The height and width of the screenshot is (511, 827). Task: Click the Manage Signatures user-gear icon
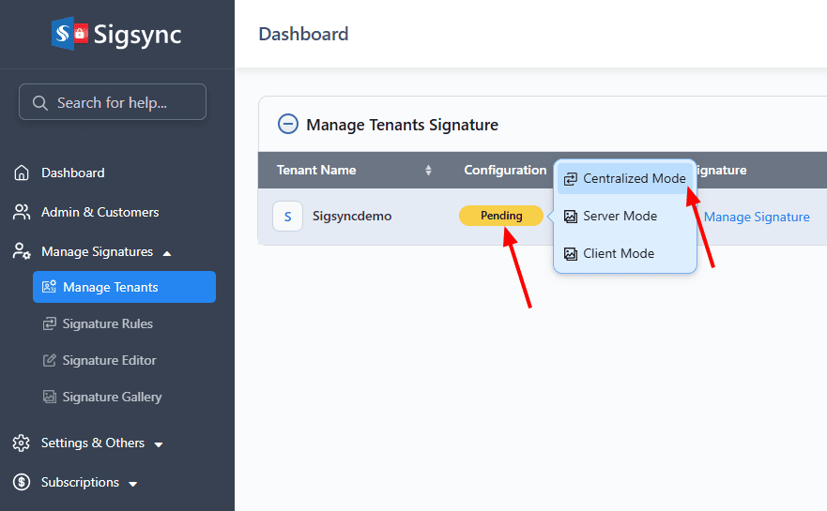pos(22,251)
